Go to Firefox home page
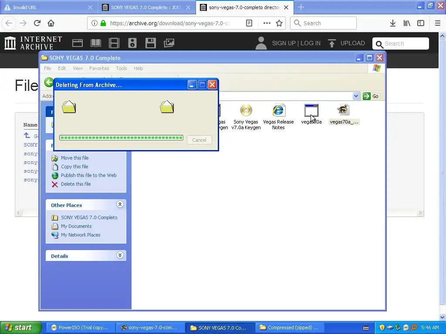 51,23
